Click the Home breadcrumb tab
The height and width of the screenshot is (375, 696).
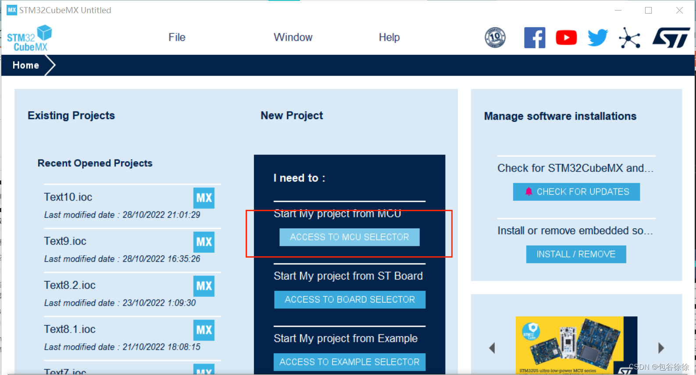tap(26, 65)
